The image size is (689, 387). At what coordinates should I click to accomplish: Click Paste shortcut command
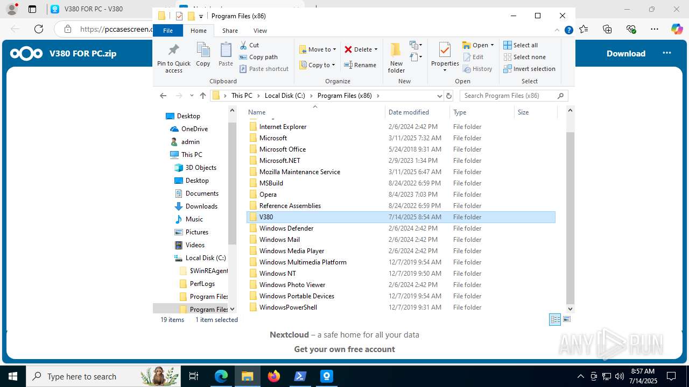coord(264,69)
